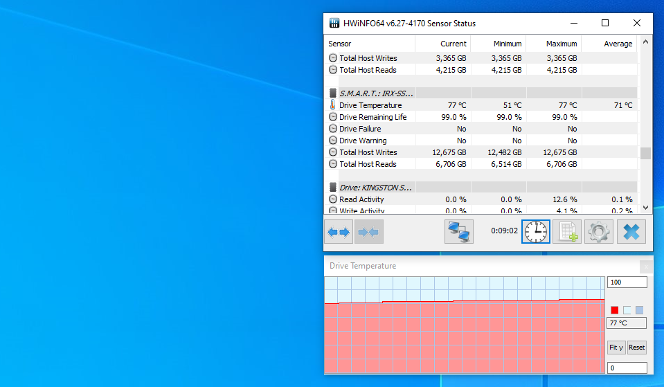Click icon beside 12,675 GB Total Host Writes

(333, 152)
